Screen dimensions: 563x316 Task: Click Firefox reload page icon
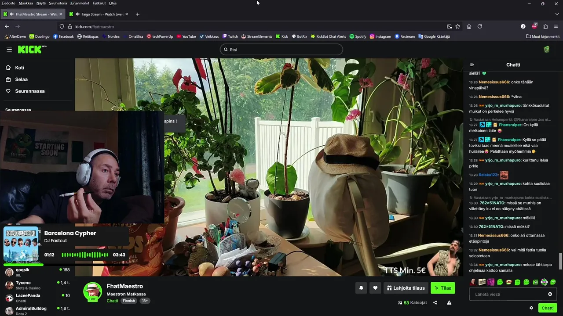tap(480, 26)
